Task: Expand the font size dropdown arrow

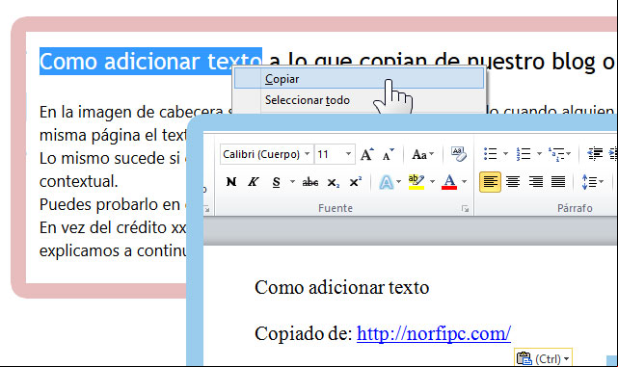Action: coord(348,154)
